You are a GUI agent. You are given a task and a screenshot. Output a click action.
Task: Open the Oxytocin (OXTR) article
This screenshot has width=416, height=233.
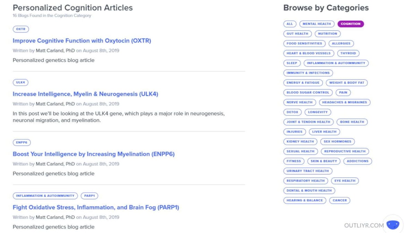tap(82, 40)
